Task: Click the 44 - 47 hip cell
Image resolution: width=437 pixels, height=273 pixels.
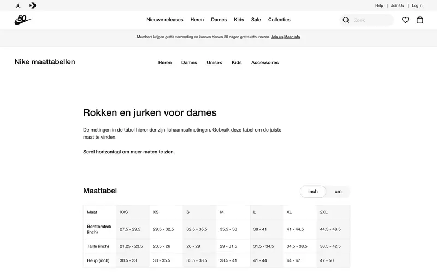Action: point(299,260)
